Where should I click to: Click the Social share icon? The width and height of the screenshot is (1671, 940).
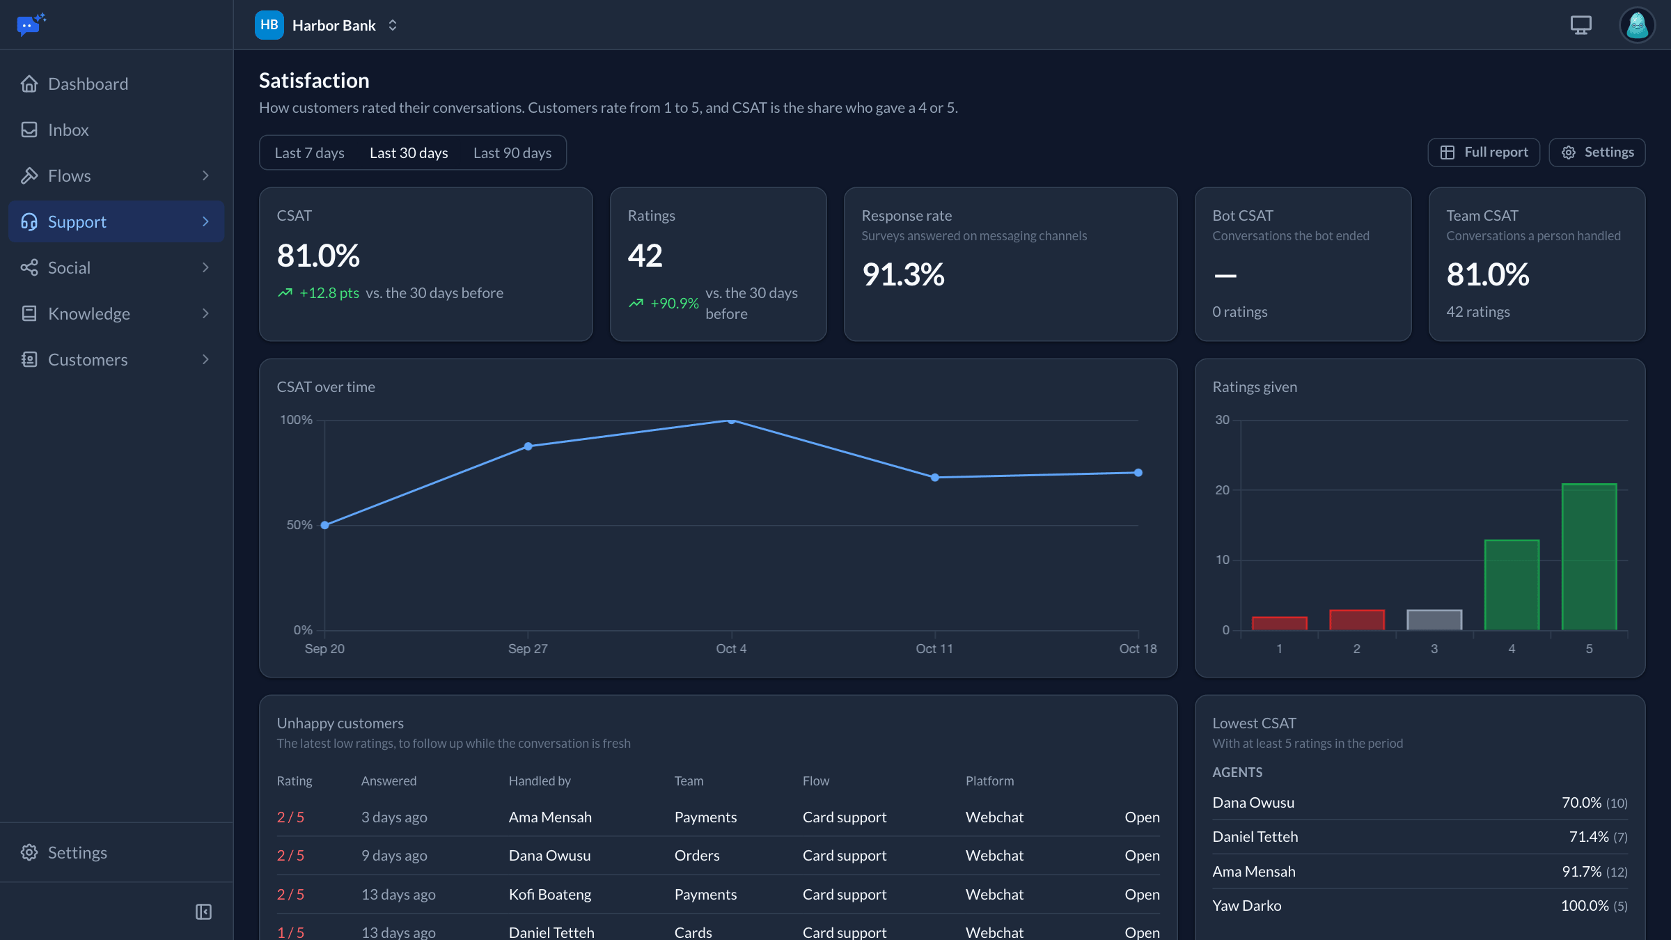tap(29, 268)
